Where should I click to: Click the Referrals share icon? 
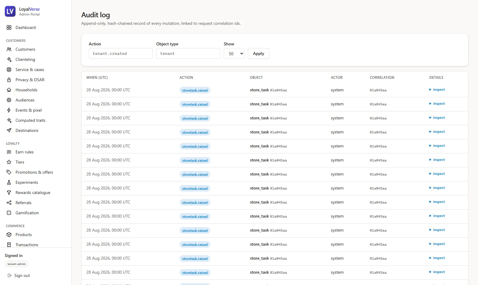tap(9, 203)
